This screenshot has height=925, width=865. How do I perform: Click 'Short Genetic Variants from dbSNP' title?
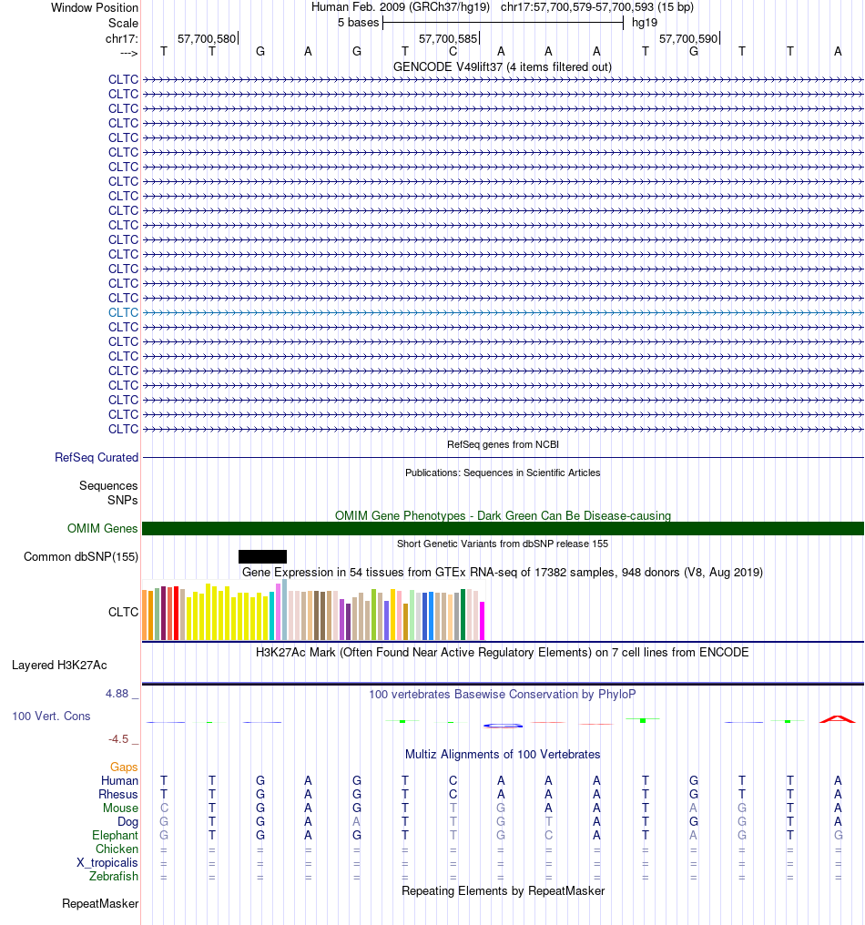pos(503,544)
